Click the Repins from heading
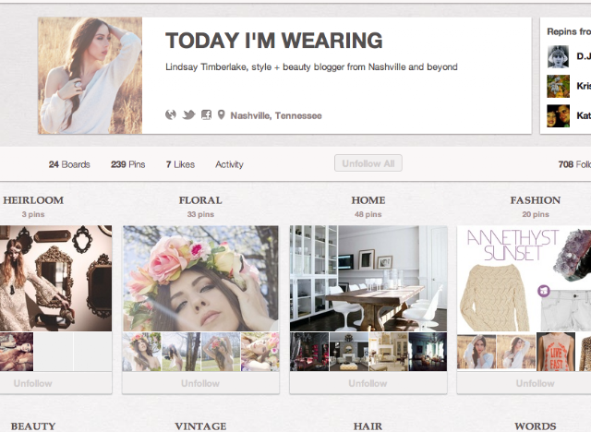Viewport: 591px width, 432px height. (569, 31)
